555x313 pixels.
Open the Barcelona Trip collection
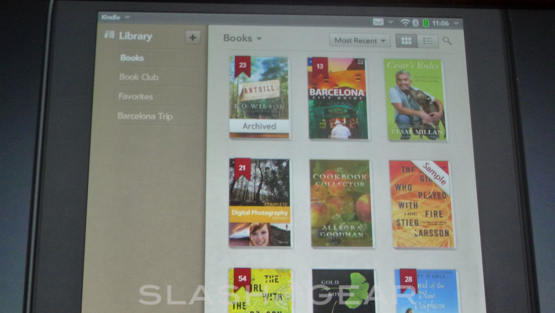(145, 116)
